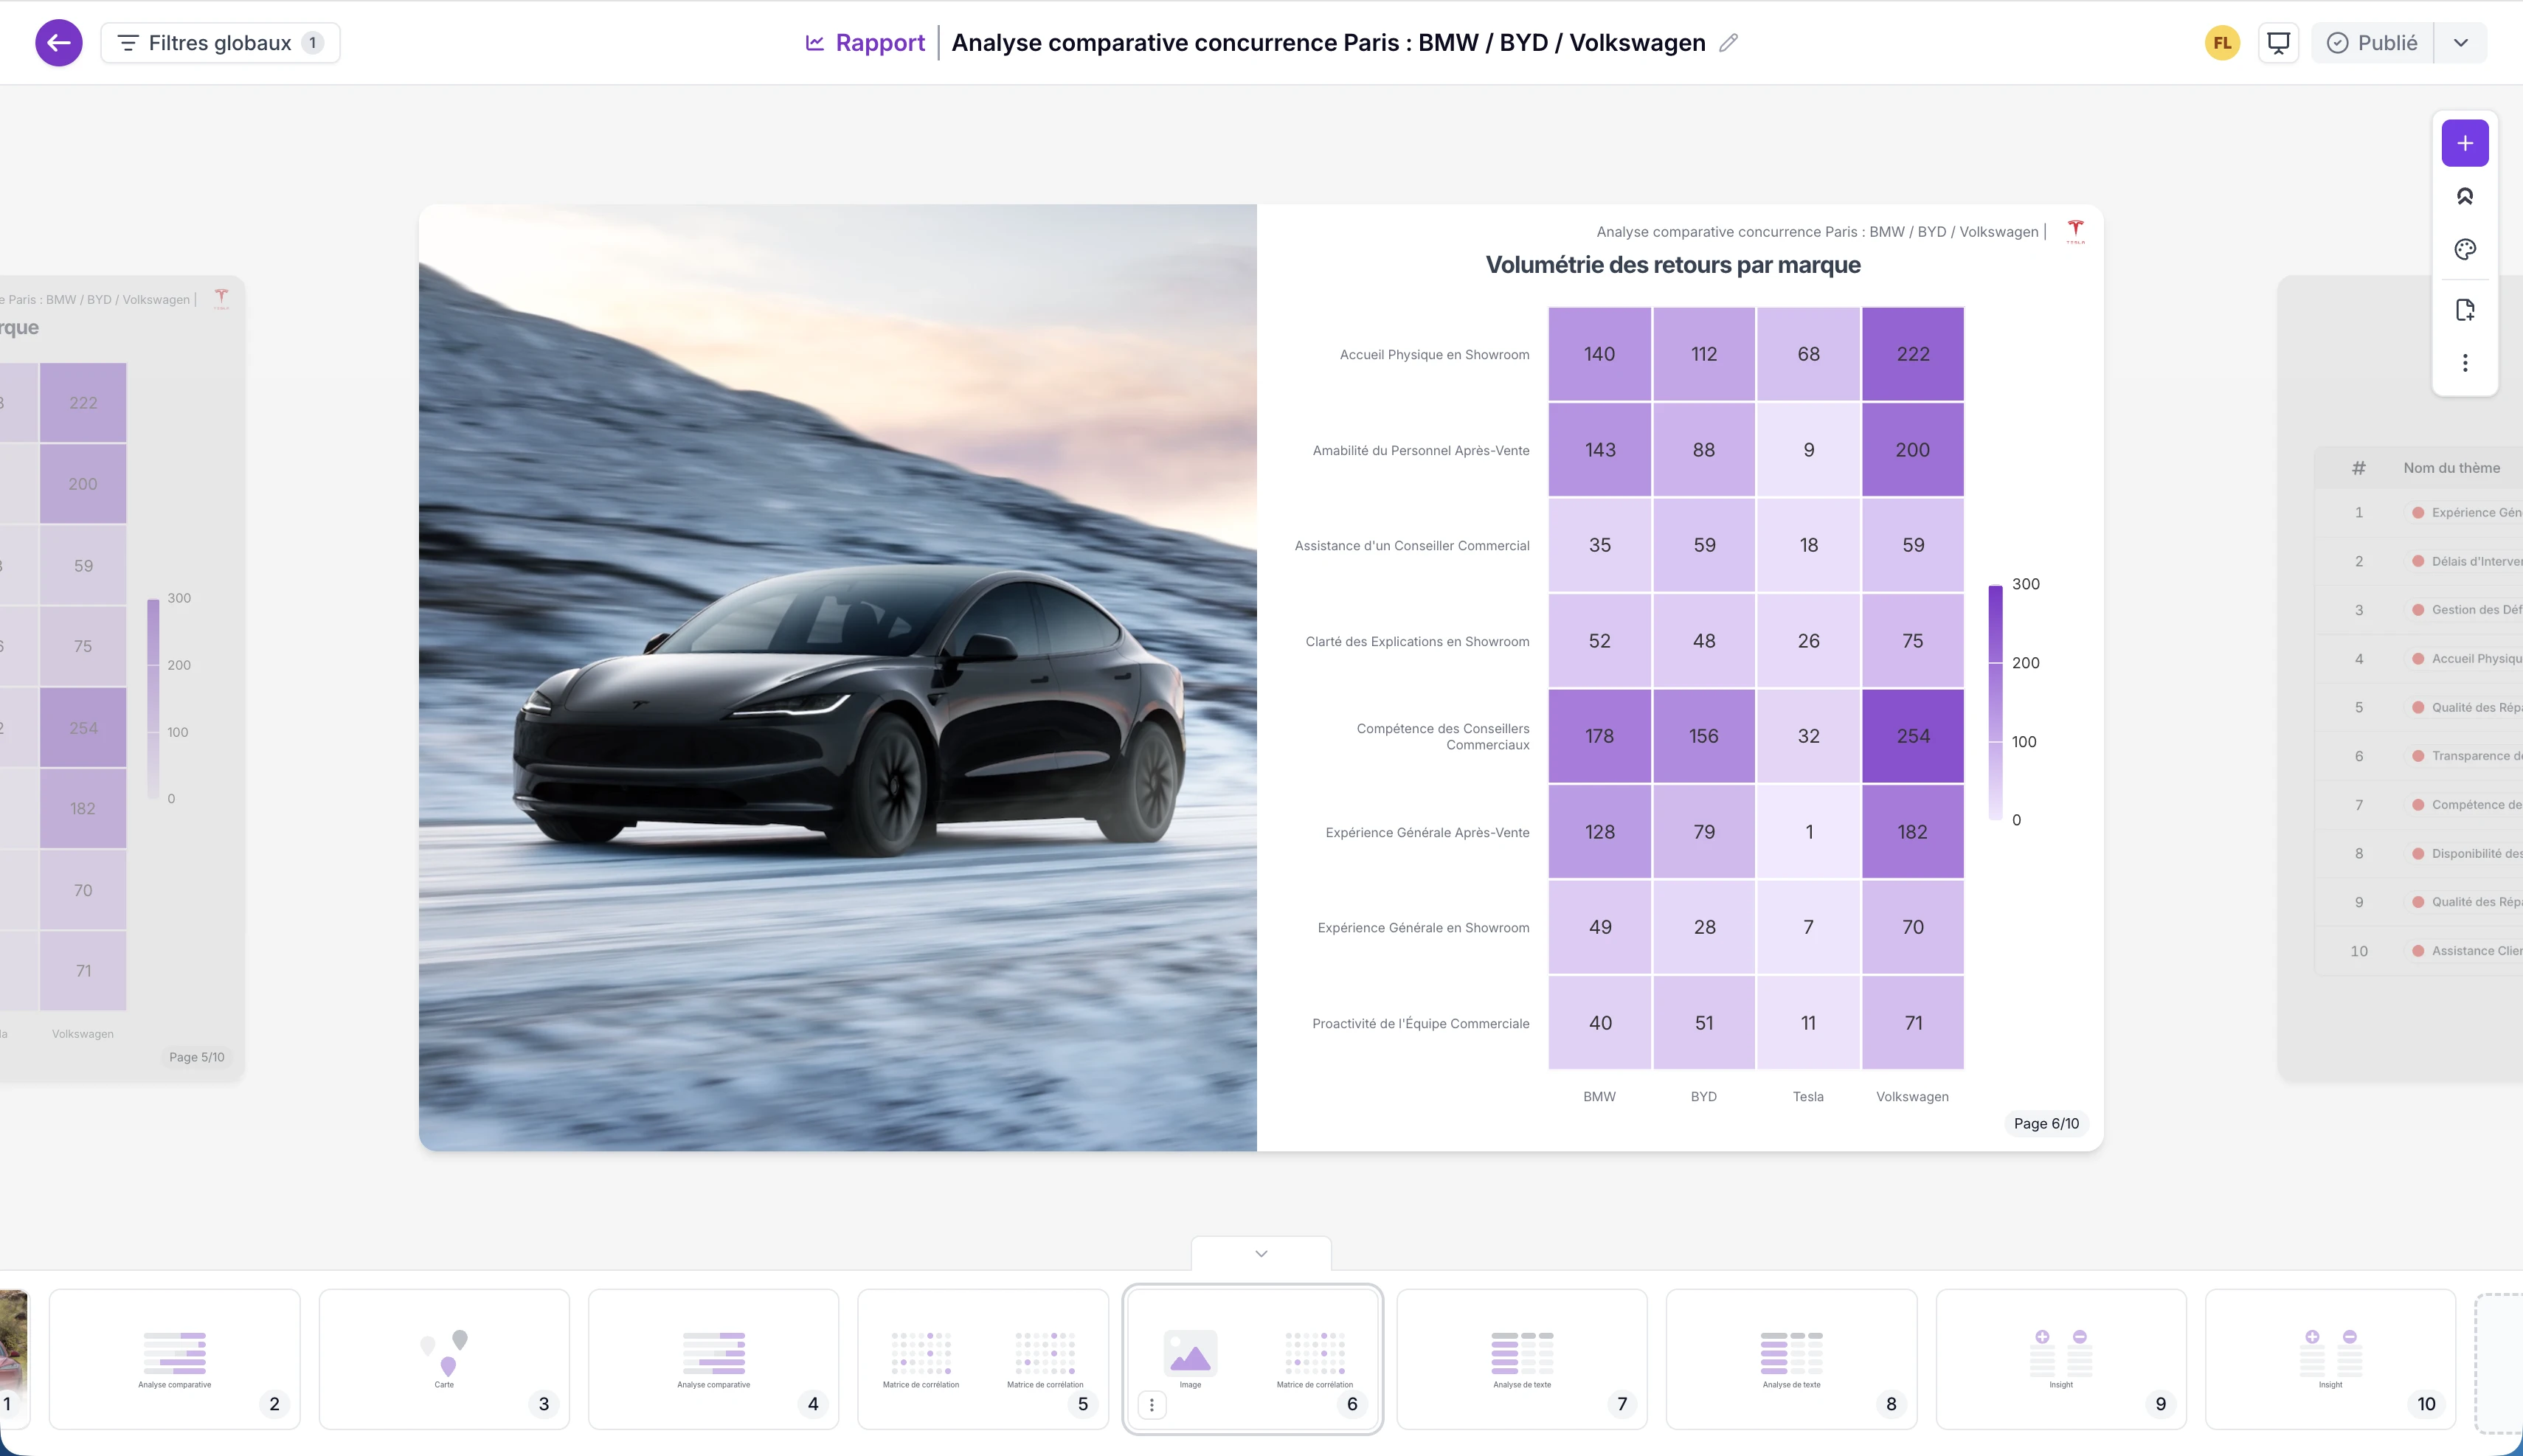Viewport: 2523px width, 1456px height.
Task: Open the vertical three-dot sidebar menu
Action: pyautogui.click(x=2464, y=363)
